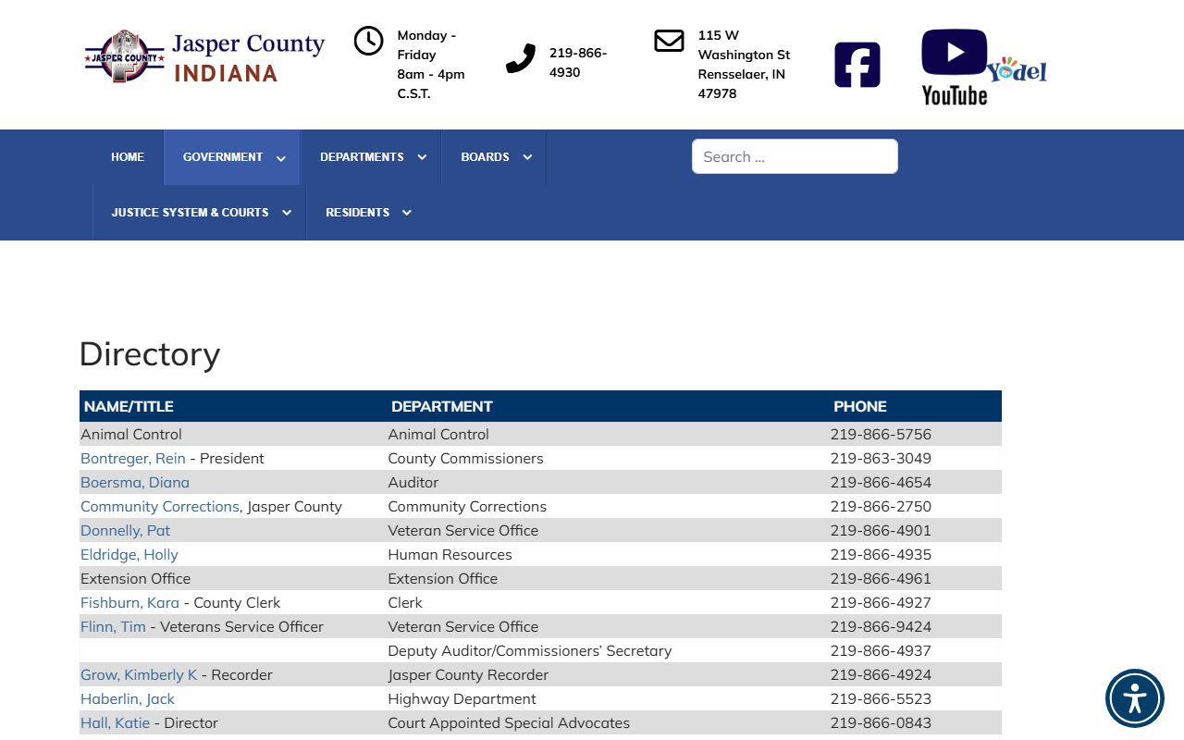Click the phone handset icon

click(521, 58)
